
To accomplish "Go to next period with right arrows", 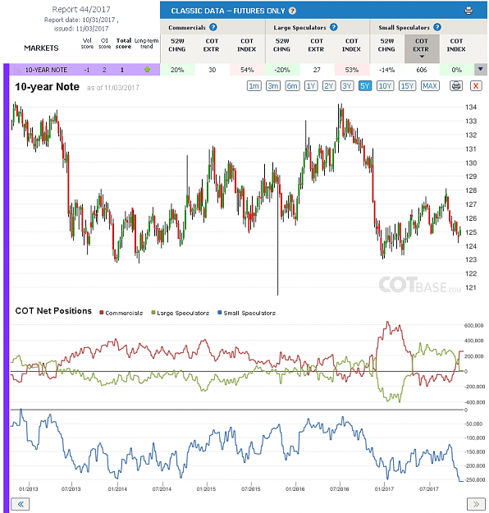I will coord(476,504).
